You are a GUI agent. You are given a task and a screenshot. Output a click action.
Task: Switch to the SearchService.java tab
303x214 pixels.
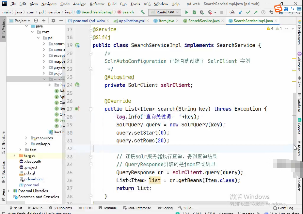tap(204, 21)
